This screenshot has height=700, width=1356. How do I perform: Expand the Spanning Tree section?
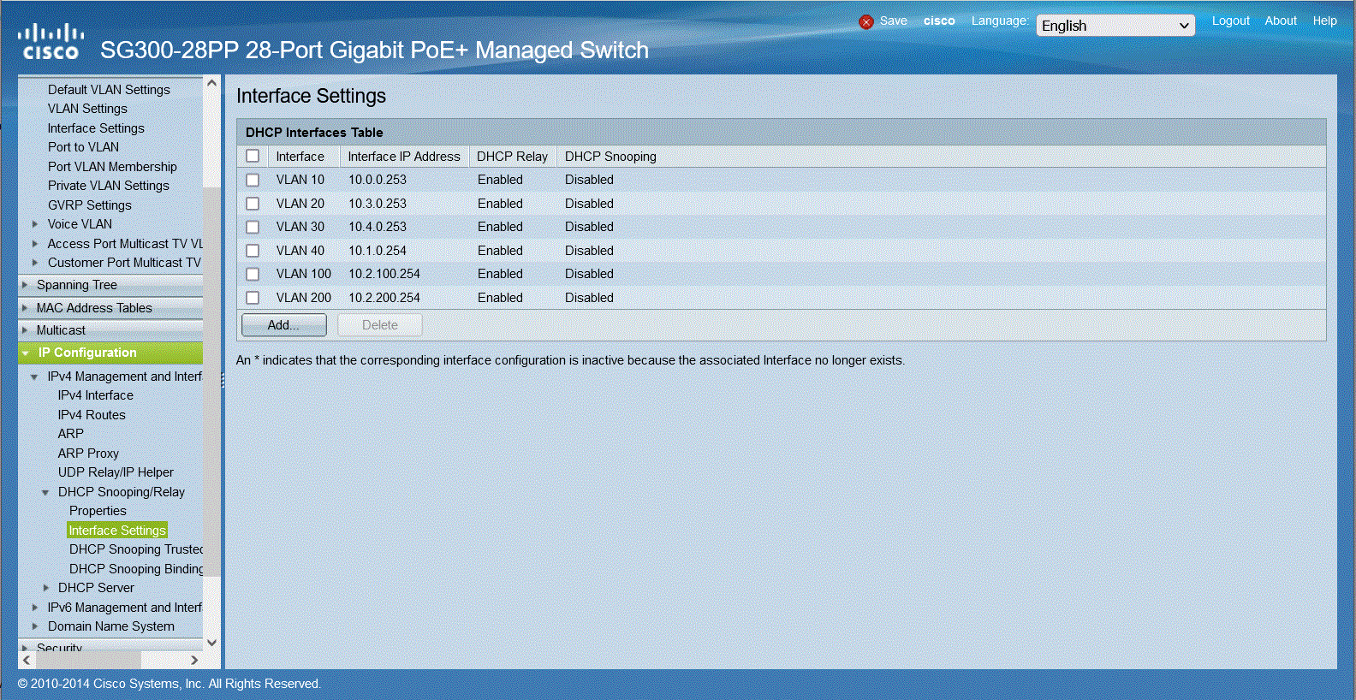(25, 285)
